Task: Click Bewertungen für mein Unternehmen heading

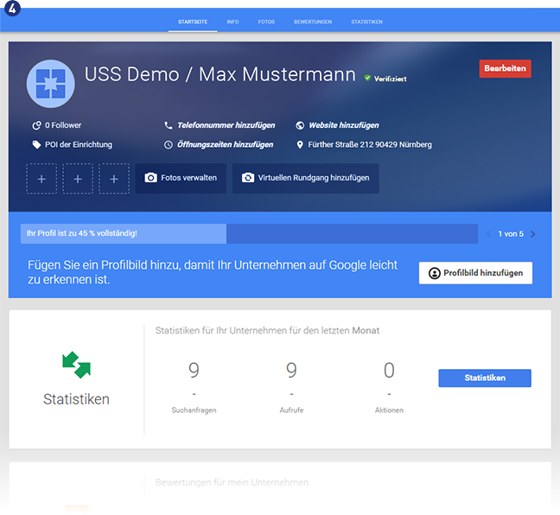Action: pyautogui.click(x=232, y=482)
